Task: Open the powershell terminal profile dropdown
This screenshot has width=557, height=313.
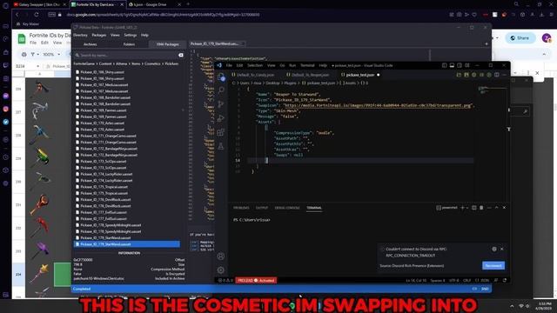Action: click(x=446, y=208)
